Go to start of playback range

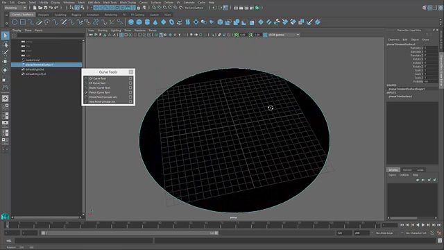coord(402,225)
